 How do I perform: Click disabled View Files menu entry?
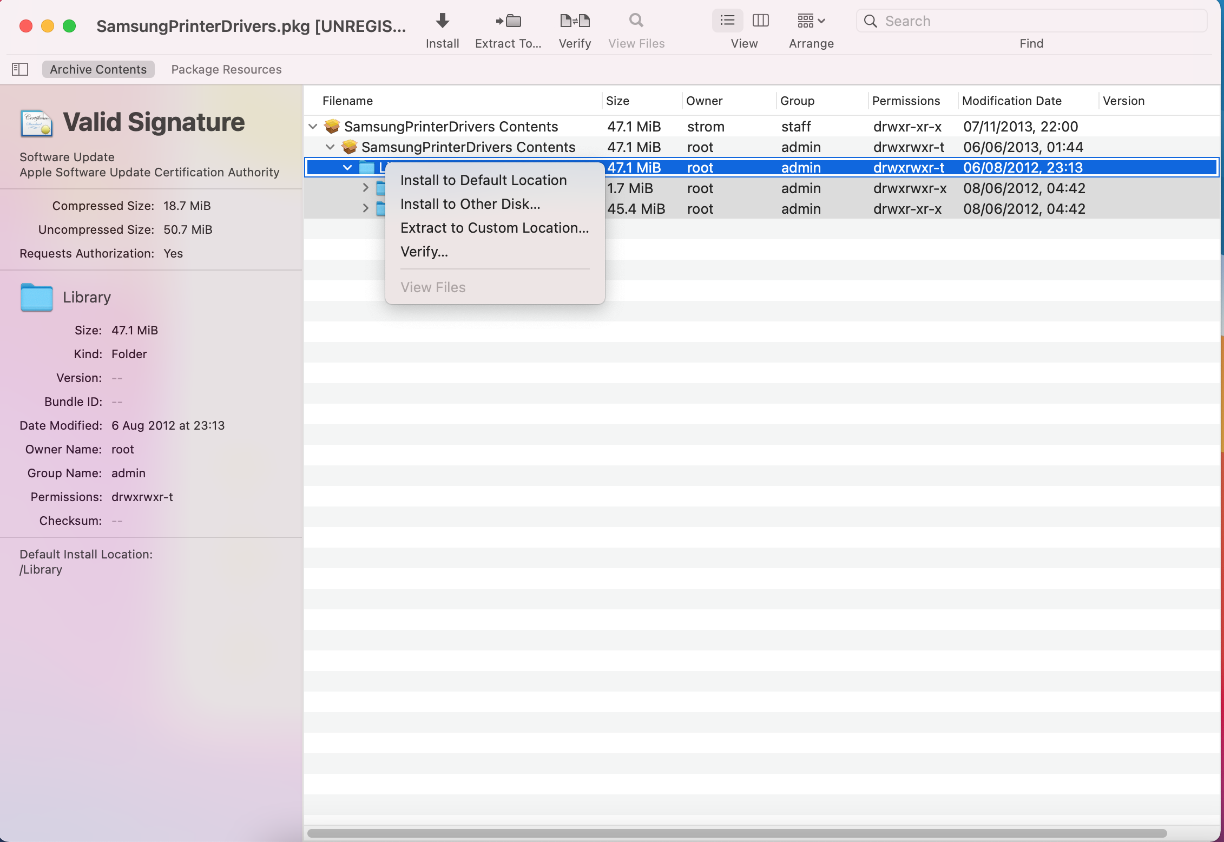[433, 287]
